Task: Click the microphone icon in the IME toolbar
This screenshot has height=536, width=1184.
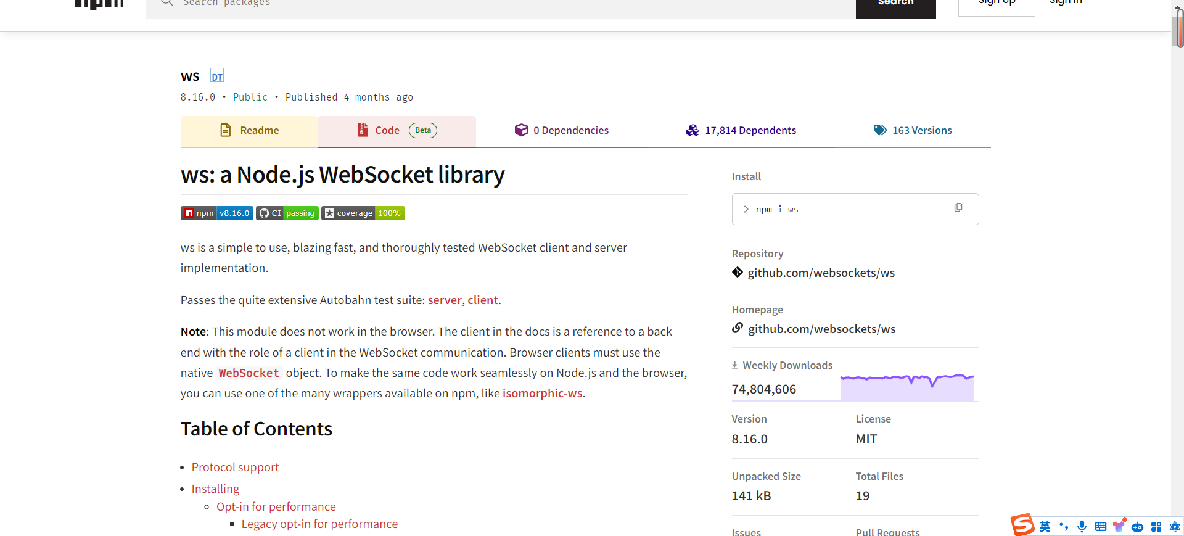Action: (x=1082, y=526)
